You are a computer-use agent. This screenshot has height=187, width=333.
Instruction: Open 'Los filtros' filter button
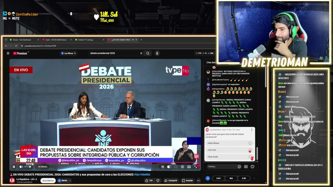tap(68, 53)
